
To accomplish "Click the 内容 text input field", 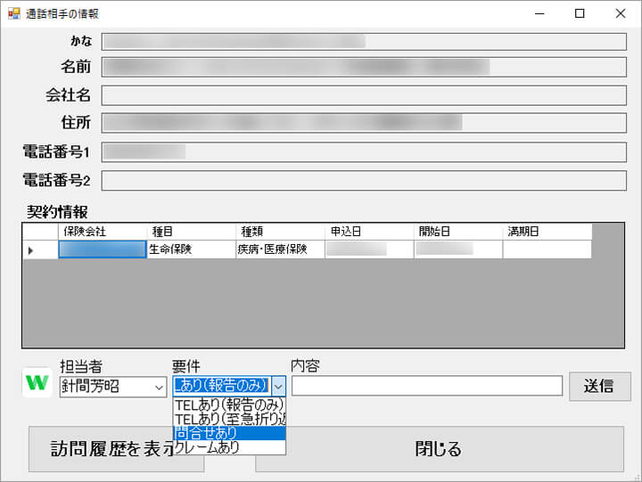I will (426, 386).
